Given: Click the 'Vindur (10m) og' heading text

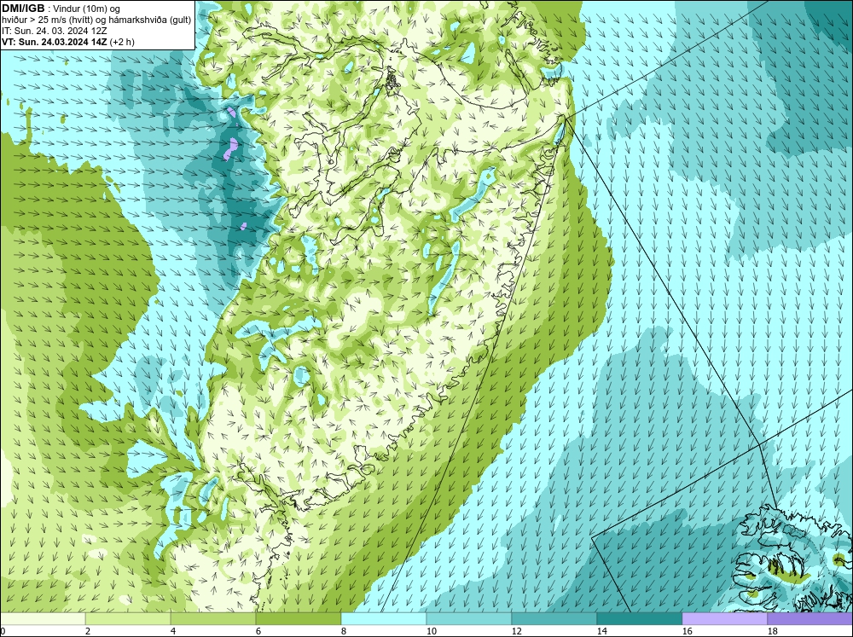Looking at the screenshot, I should [x=88, y=9].
